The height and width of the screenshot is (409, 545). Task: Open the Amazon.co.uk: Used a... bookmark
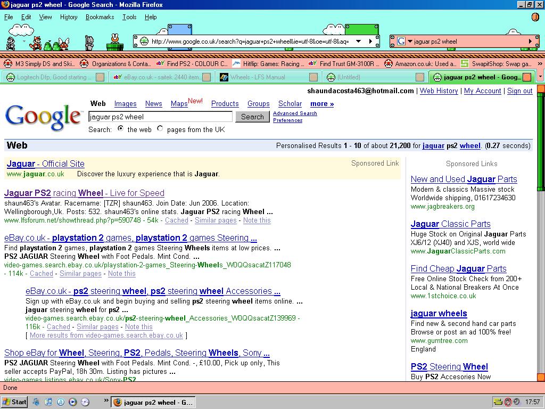420,64
